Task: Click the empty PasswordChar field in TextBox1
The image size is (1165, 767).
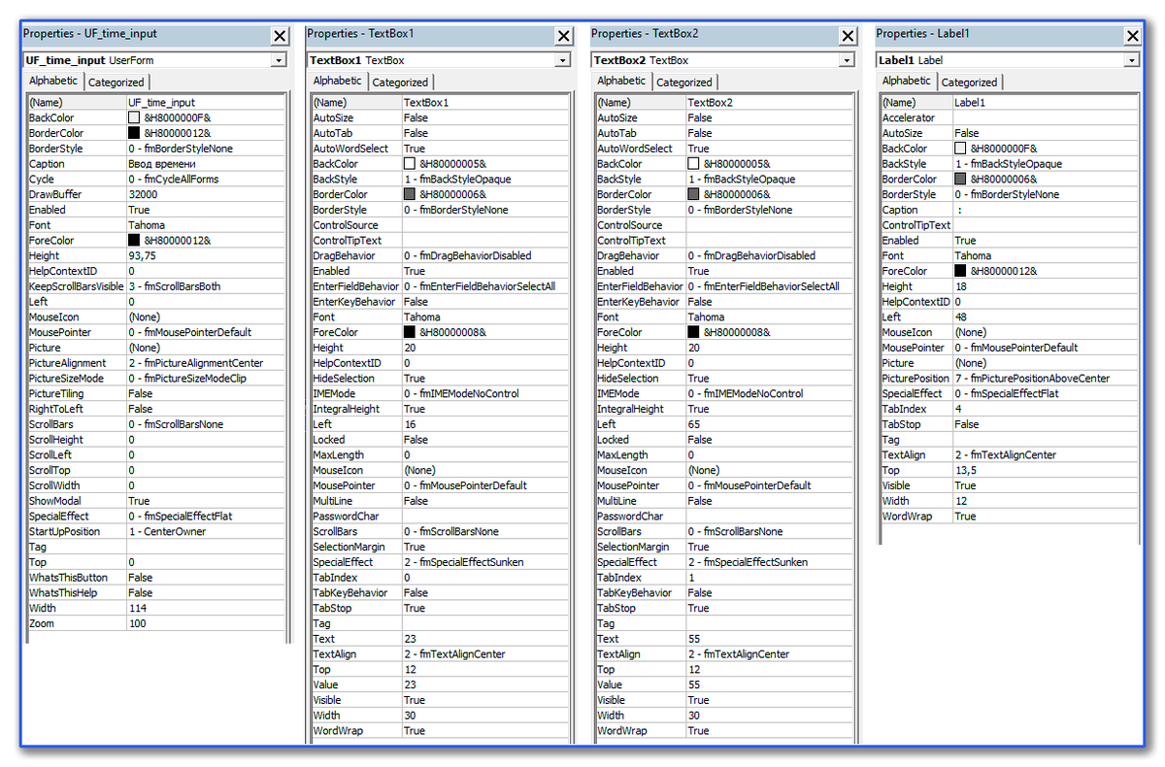Action: (x=486, y=517)
